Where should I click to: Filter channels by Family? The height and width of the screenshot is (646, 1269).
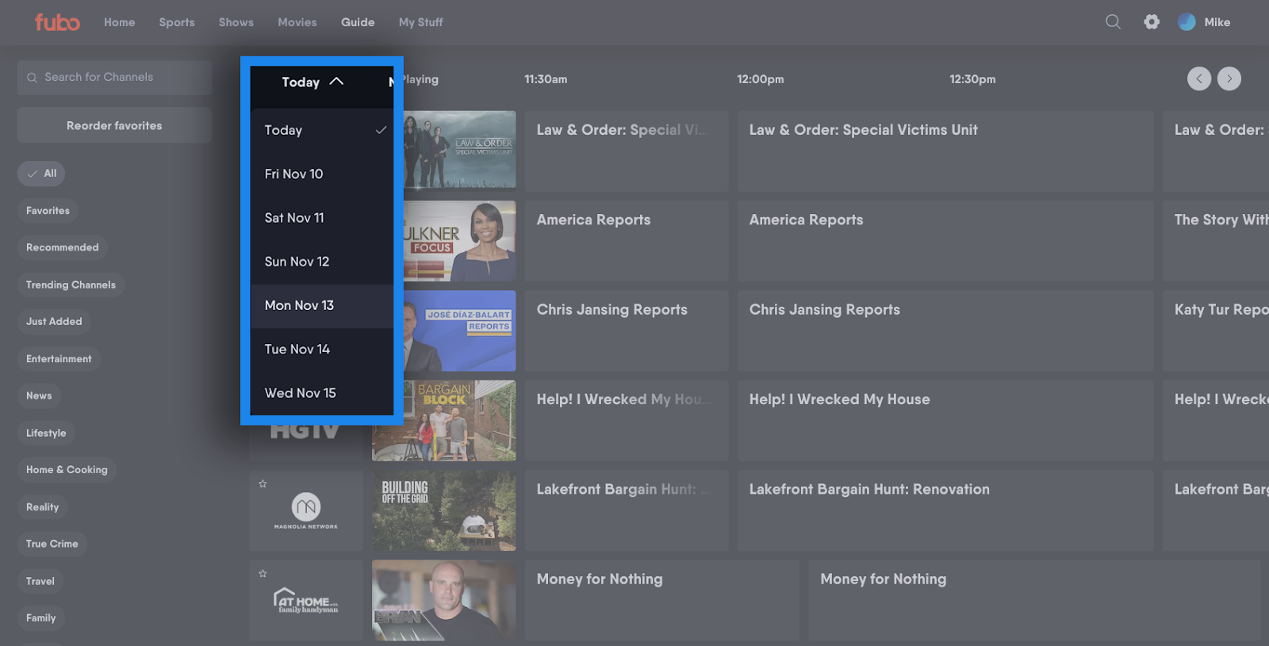40,618
